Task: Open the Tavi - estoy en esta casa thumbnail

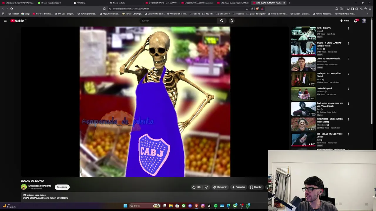Action: coord(303,109)
